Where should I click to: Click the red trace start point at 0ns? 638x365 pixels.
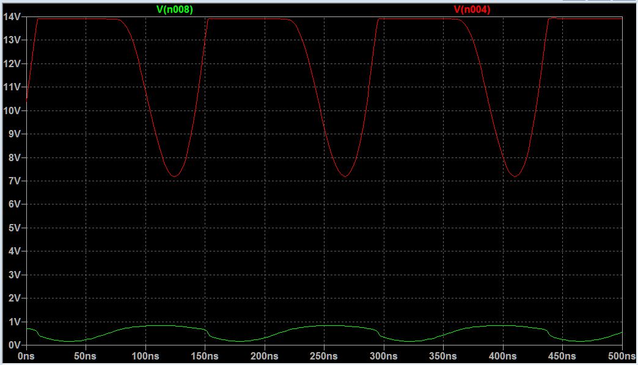(x=26, y=98)
